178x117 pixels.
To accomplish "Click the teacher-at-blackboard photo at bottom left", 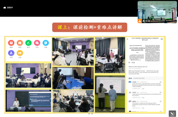I will point(28,101).
